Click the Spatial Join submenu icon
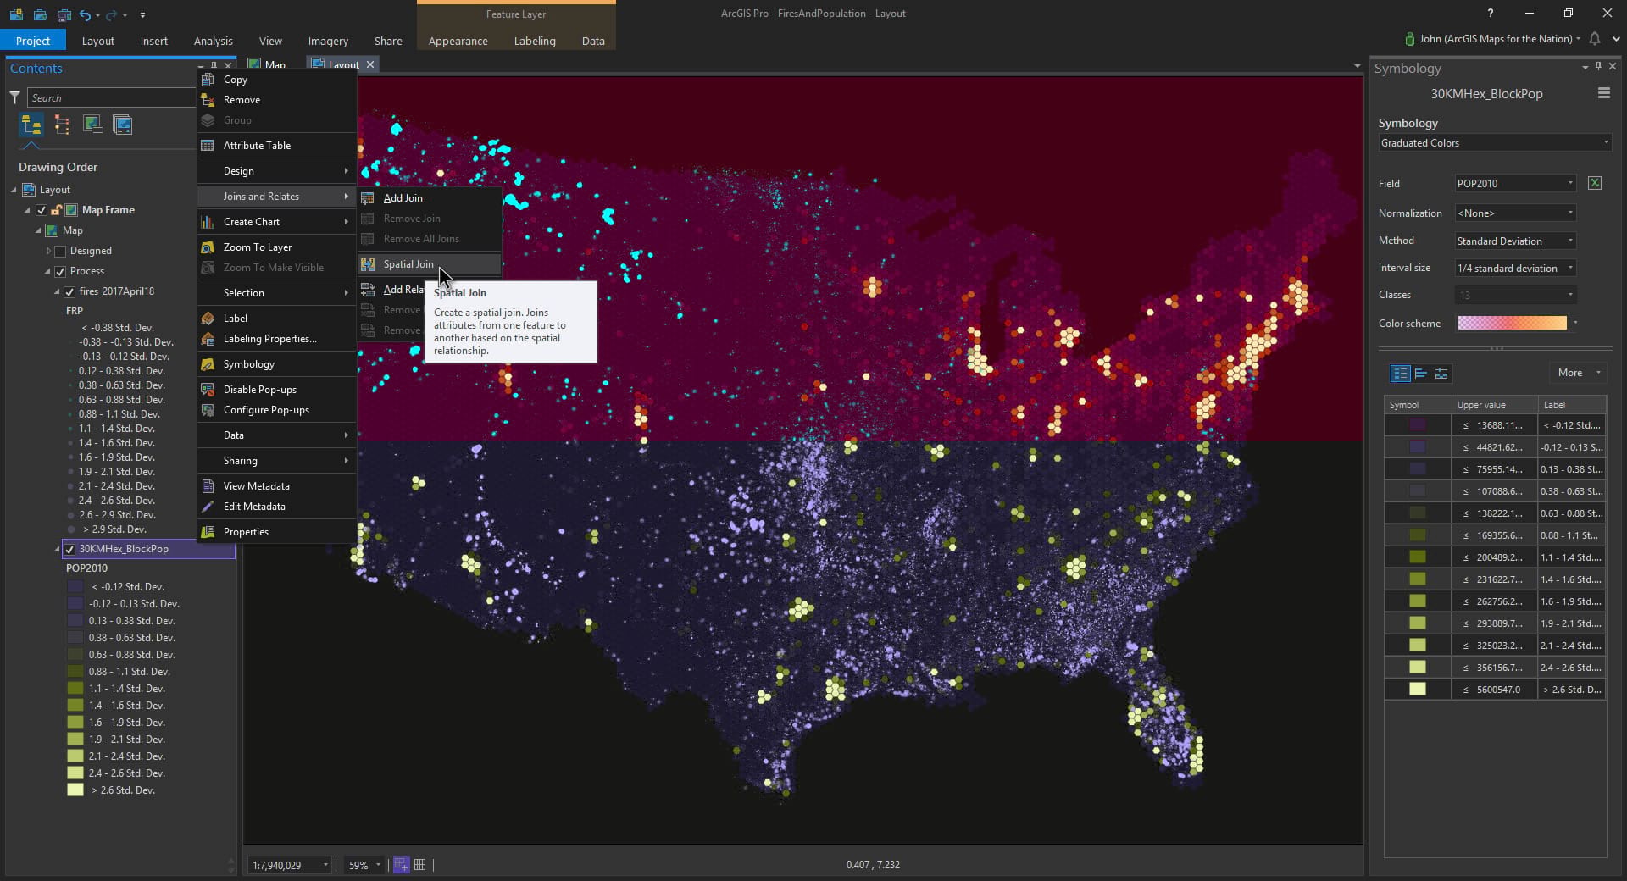Screen dimensions: 1627x881 pyautogui.click(x=368, y=264)
